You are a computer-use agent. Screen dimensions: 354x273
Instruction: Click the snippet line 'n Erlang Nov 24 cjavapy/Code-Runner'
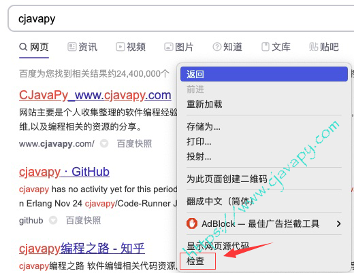(98, 204)
